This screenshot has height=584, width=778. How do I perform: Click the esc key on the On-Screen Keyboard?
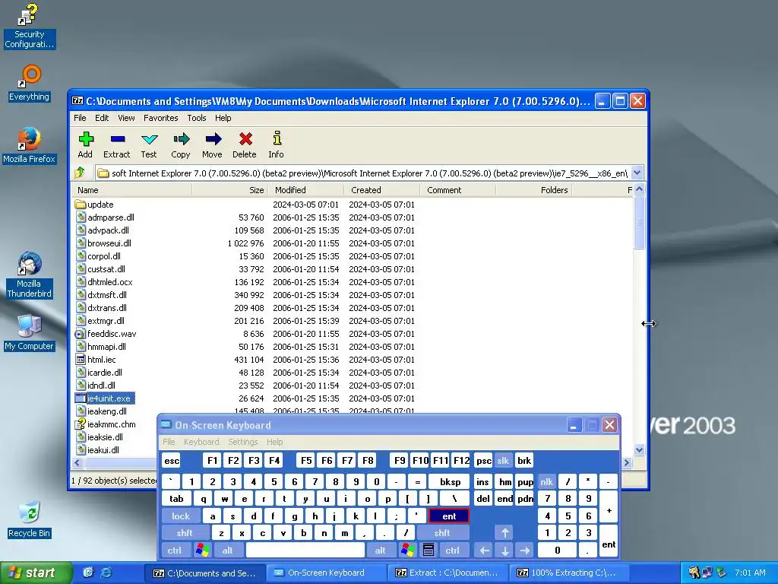point(172,461)
